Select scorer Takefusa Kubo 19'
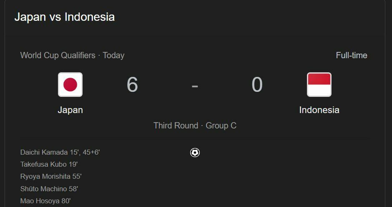Image resolution: width=392 pixels, height=207 pixels. coord(49,165)
